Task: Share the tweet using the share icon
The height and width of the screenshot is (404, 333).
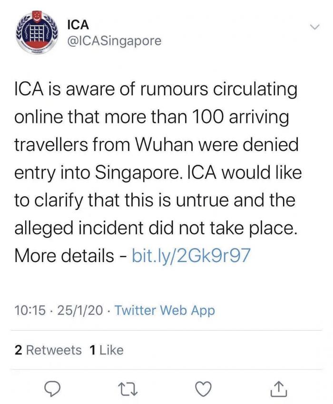Action: tap(279, 389)
